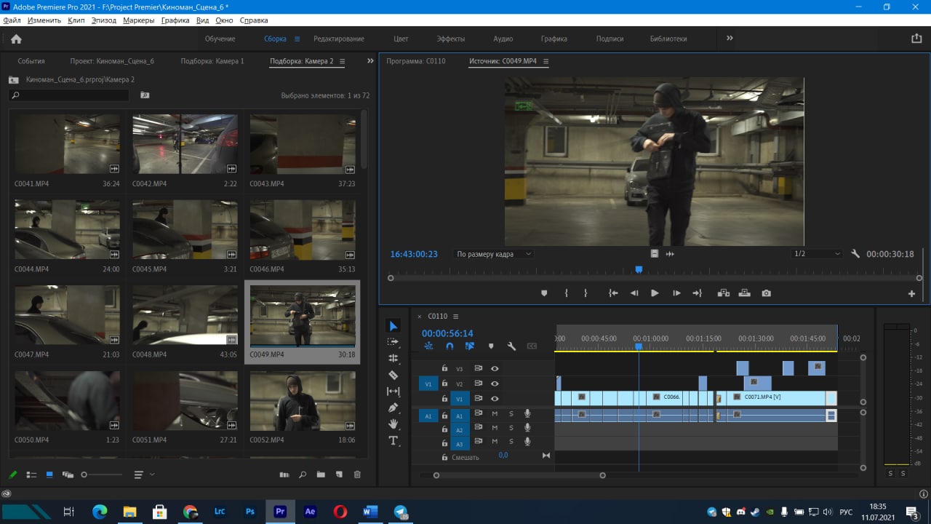Open Source C0049.MP4 panel menu
The height and width of the screenshot is (524, 931).
(x=546, y=61)
